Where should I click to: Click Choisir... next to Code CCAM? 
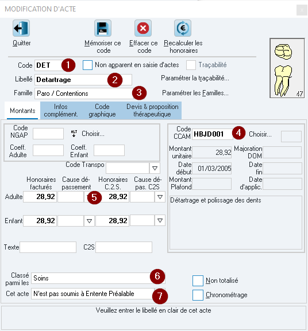260,134
